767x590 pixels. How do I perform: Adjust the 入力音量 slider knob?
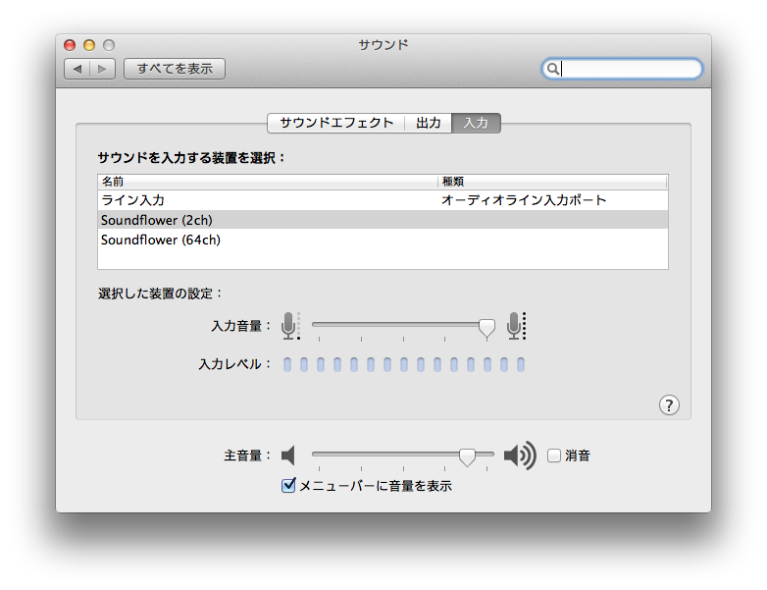click(486, 328)
